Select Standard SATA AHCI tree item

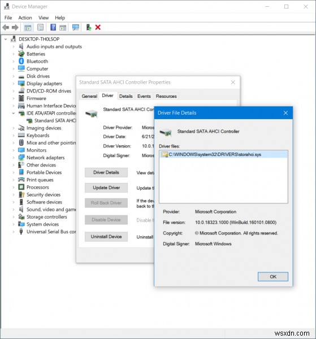[51, 120]
